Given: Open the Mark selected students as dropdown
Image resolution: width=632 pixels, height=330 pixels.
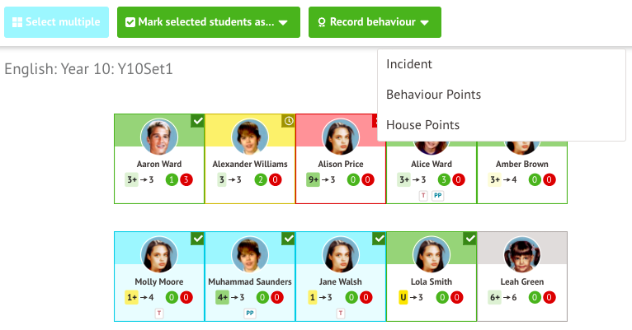Looking at the screenshot, I should pos(206,22).
